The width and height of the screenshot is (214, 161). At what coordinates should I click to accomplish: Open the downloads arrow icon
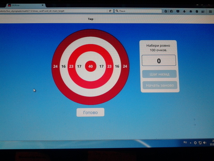coord(184,11)
